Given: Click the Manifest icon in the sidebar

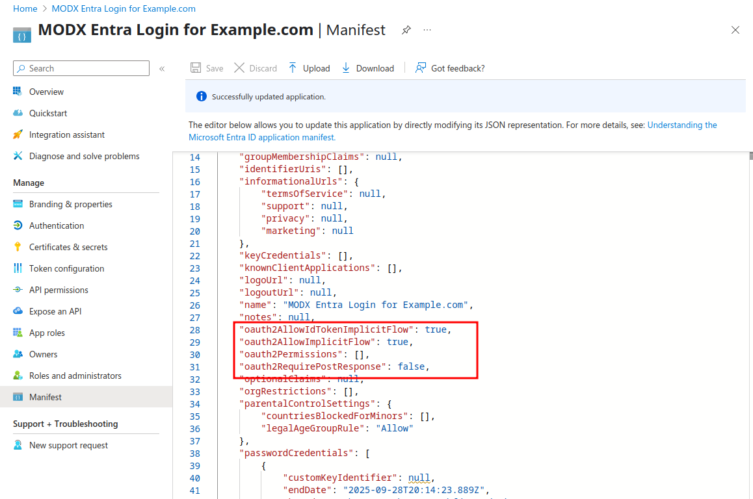Looking at the screenshot, I should coord(18,397).
